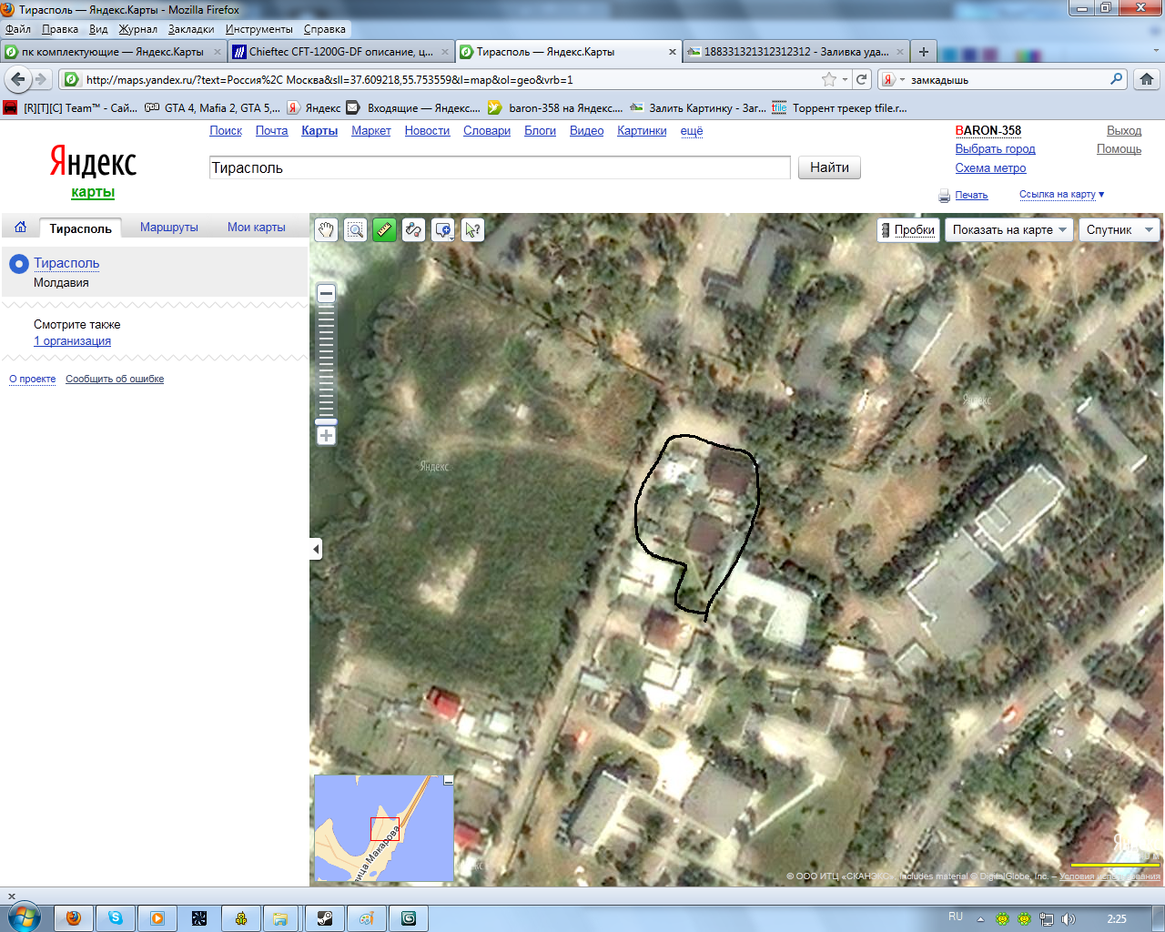The image size is (1165, 932).
Task: Open the Спутник map type dropdown
Action: pyautogui.click(x=1119, y=230)
